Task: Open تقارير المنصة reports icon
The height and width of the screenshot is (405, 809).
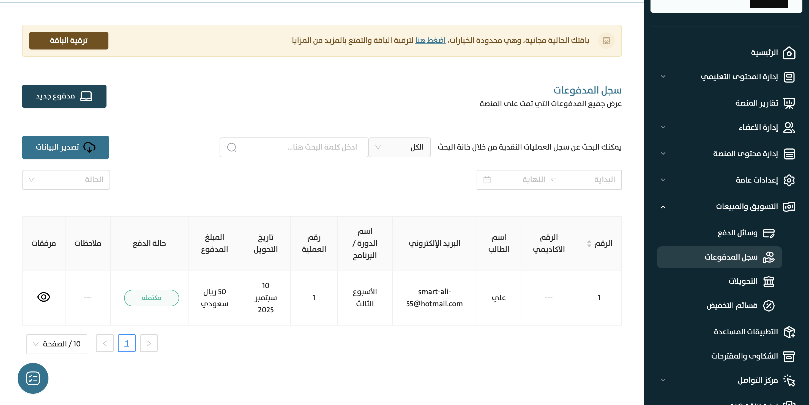Action: click(x=789, y=103)
